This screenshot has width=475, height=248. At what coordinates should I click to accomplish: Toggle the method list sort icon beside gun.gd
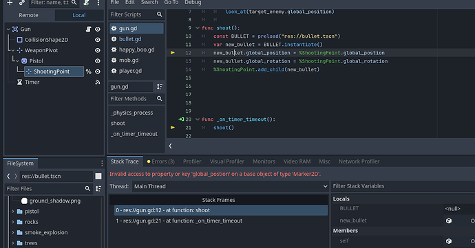pos(159,87)
